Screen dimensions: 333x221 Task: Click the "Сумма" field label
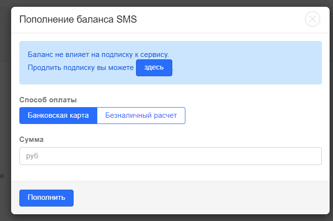[31, 139]
